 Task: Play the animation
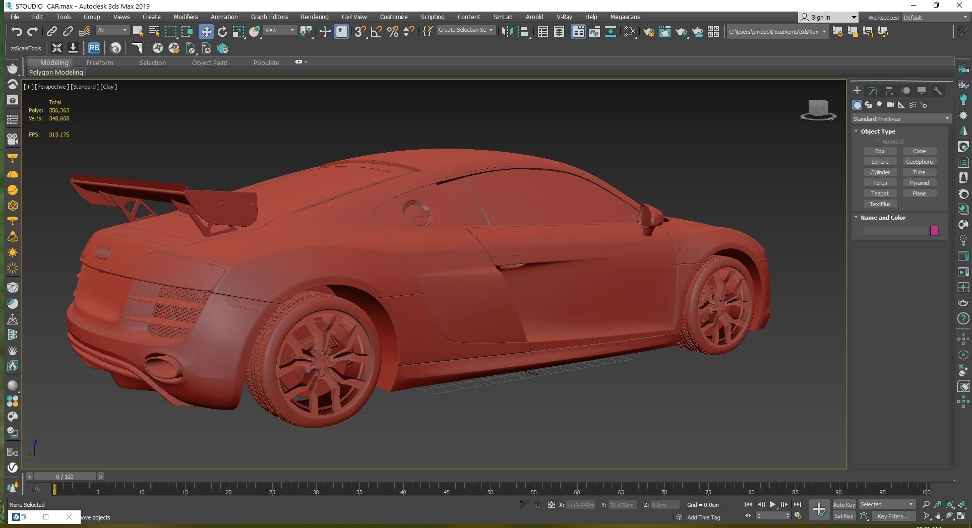(772, 504)
